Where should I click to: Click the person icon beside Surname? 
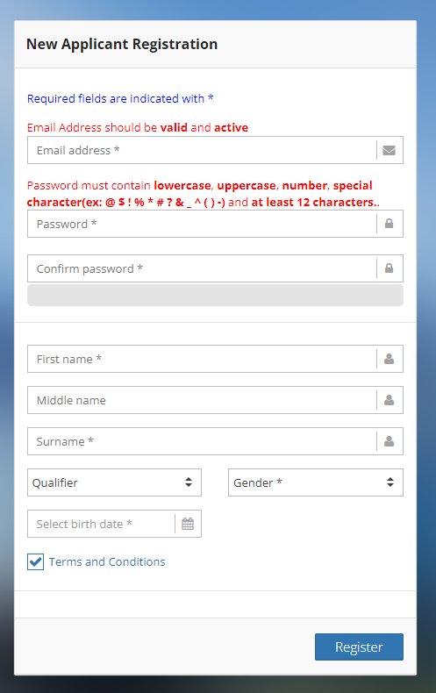click(390, 441)
